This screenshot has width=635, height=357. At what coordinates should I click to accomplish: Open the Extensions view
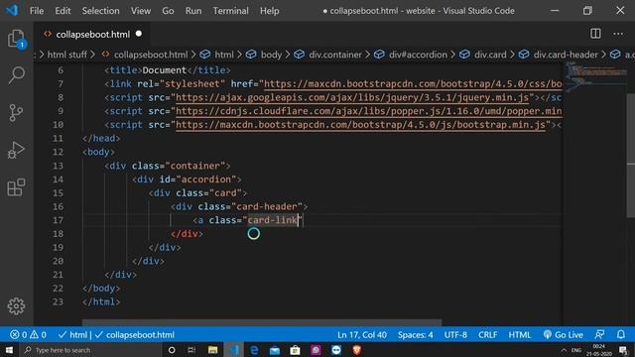pyautogui.click(x=16, y=187)
